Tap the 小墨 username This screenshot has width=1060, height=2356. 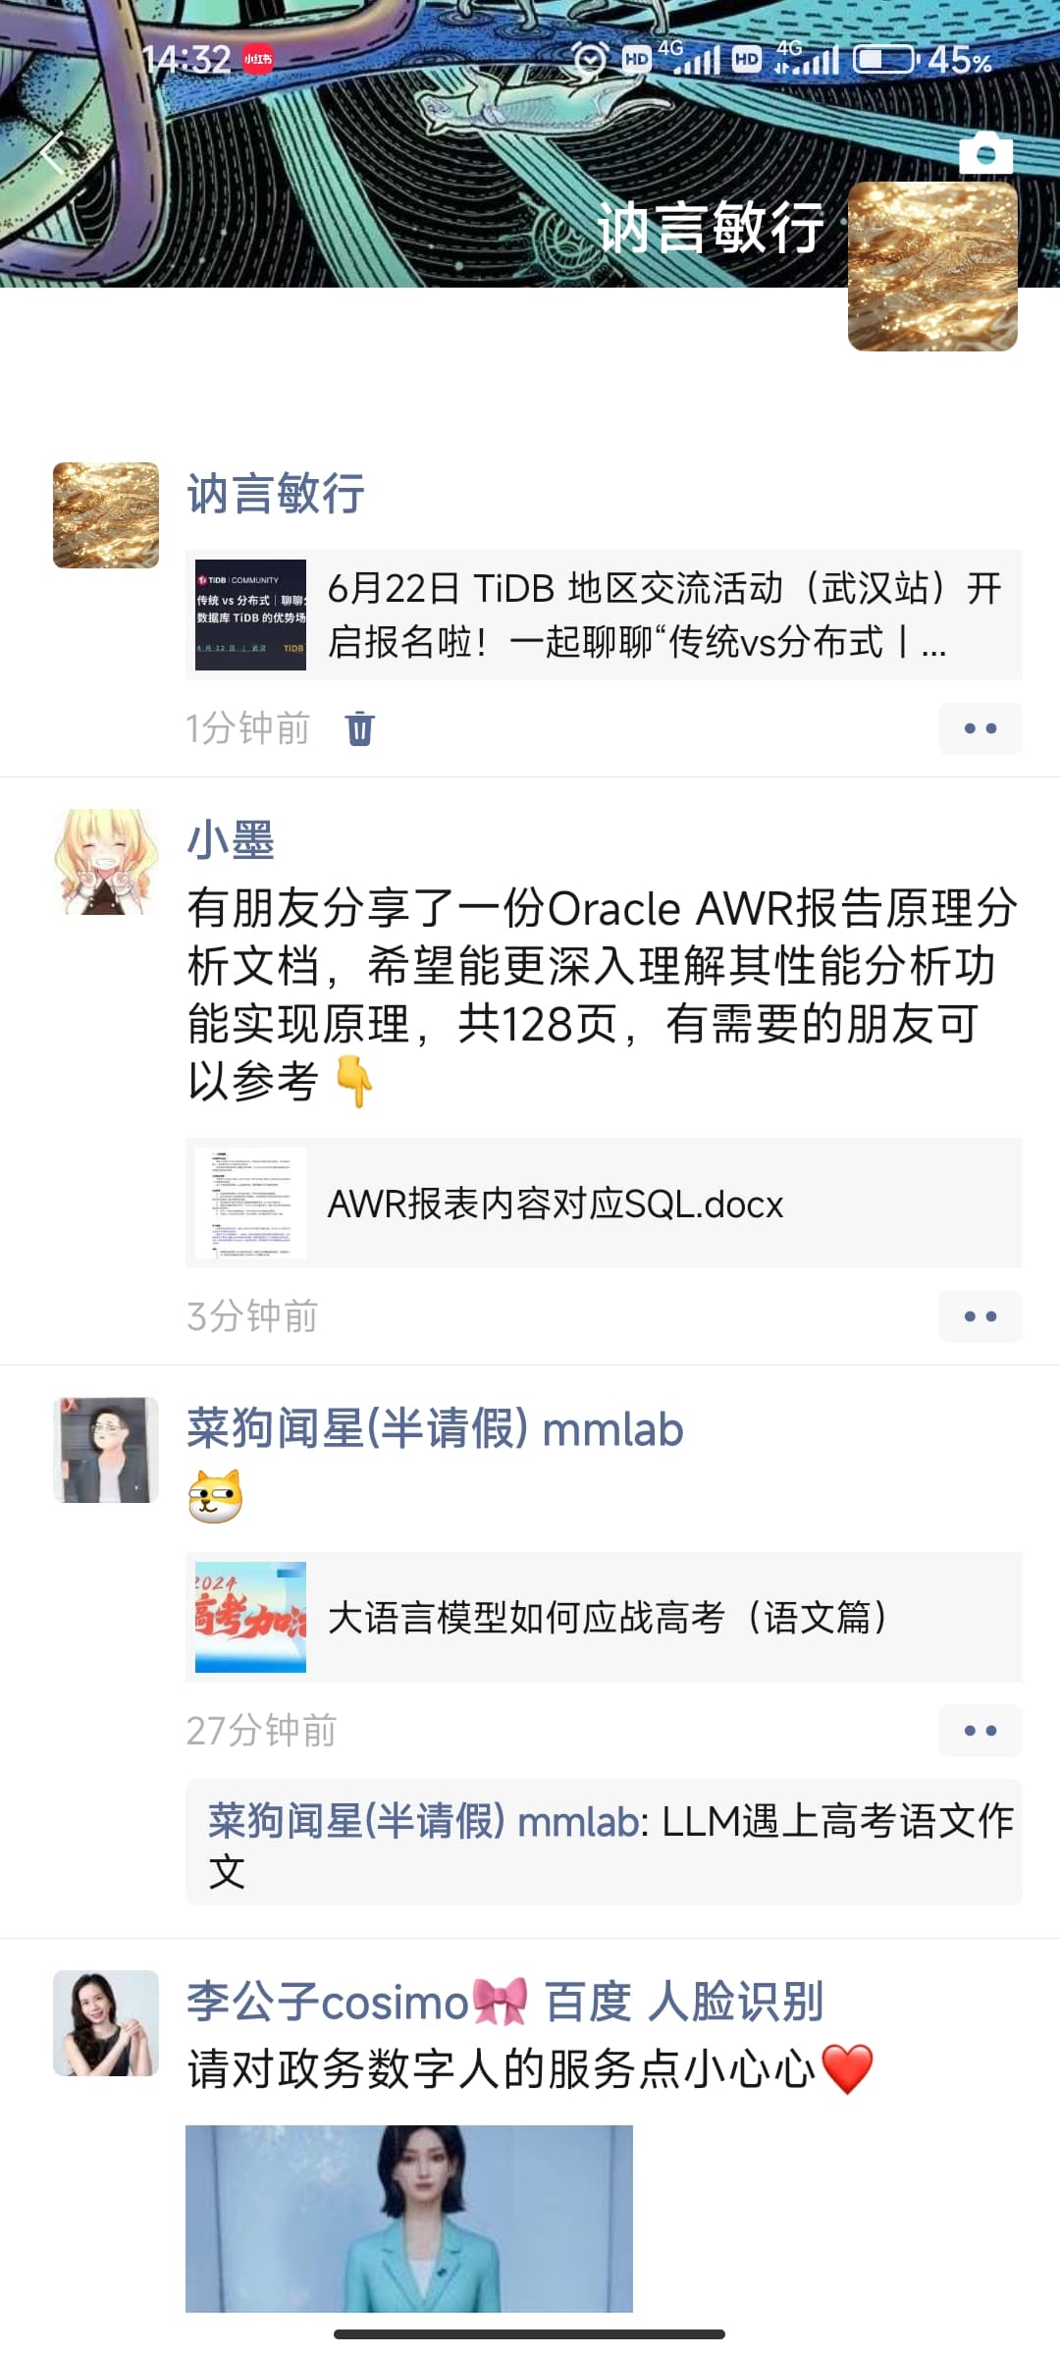point(231,841)
